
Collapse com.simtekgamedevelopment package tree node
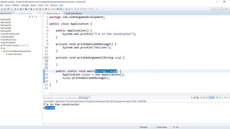[1, 51]
